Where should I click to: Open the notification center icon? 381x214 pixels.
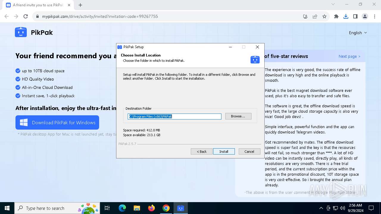click(x=371, y=208)
